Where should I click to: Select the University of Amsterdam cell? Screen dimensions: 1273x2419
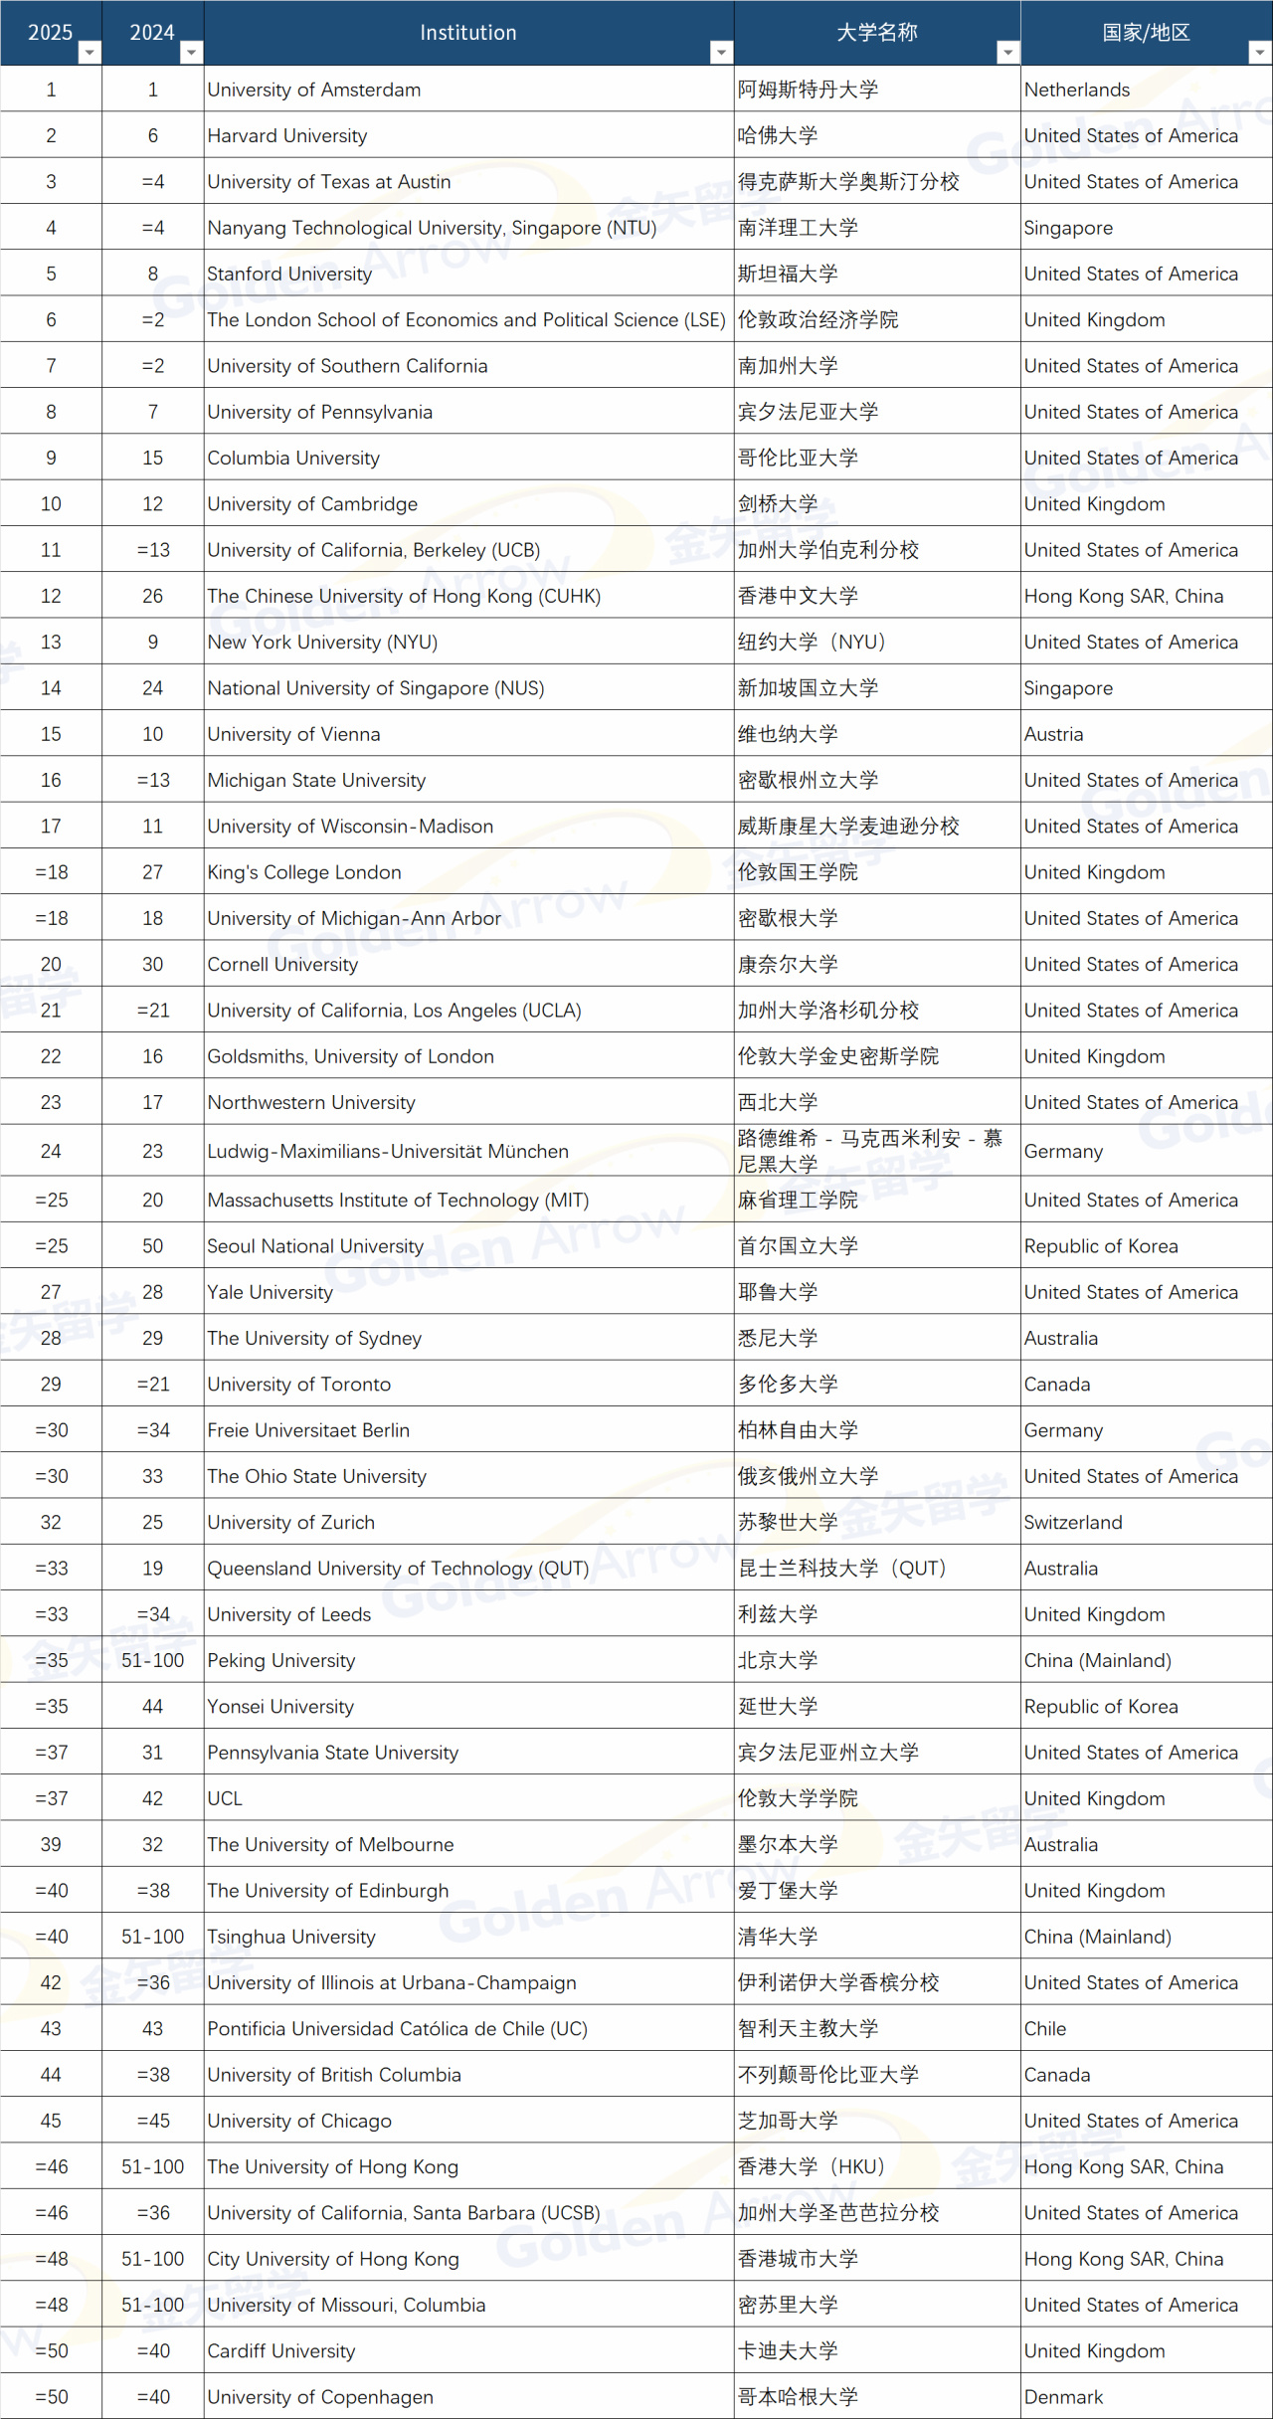(314, 90)
